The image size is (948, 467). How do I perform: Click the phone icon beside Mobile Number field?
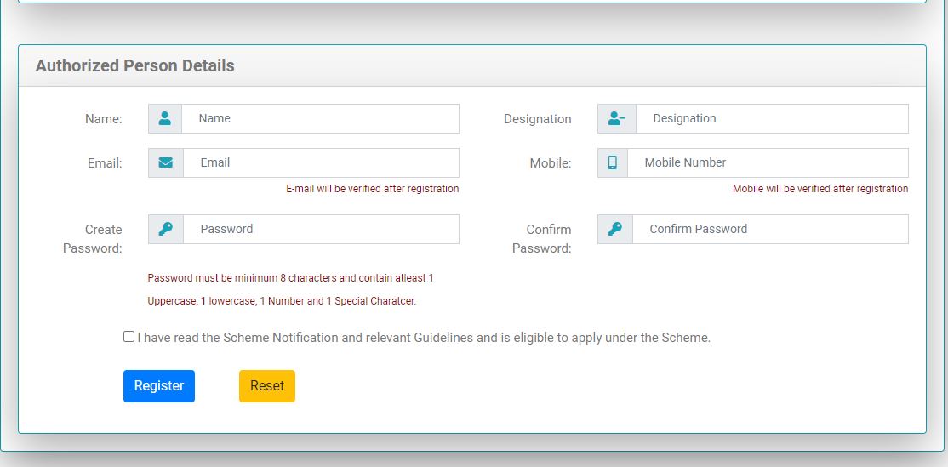(x=612, y=162)
